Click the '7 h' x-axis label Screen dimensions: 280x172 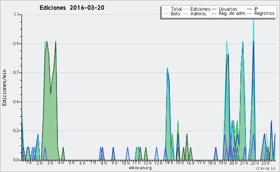pyautogui.click(x=93, y=163)
